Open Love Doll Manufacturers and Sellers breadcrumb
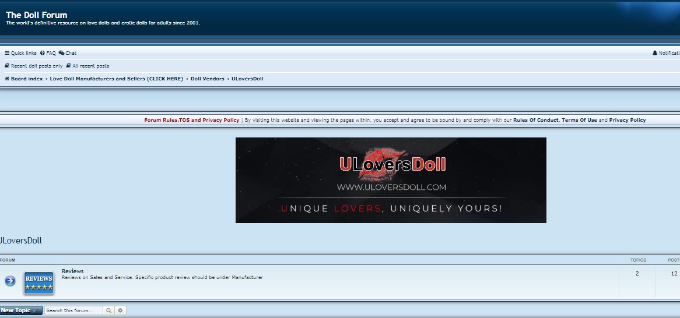 point(116,79)
